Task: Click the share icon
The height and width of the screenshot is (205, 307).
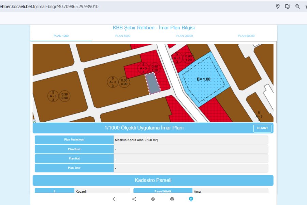Action: point(134,199)
